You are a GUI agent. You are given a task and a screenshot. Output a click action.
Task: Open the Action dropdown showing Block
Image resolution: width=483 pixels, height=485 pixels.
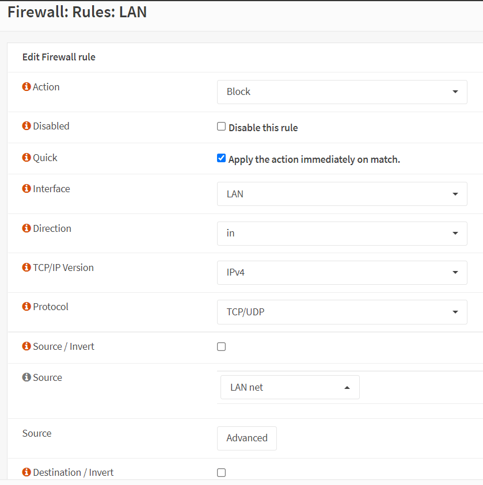click(342, 92)
